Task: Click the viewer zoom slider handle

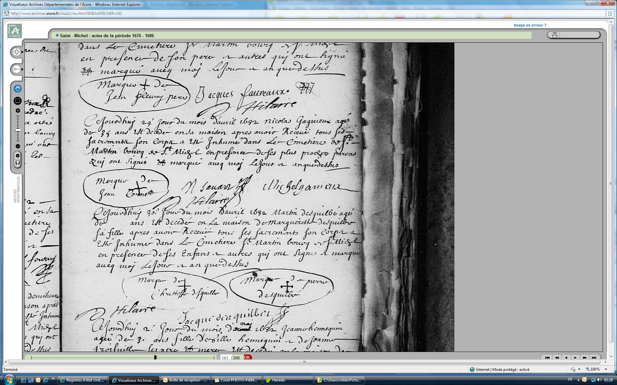Action: pyautogui.click(x=18, y=130)
